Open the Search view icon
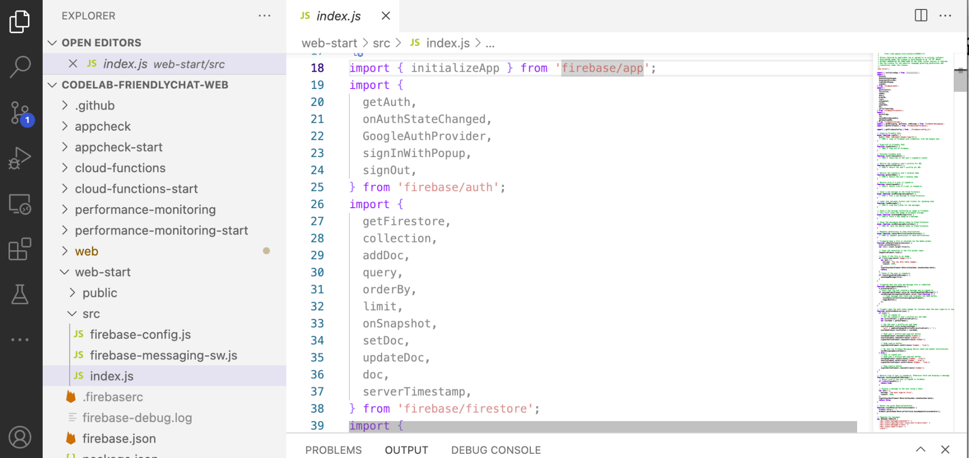969x458 pixels. coord(20,67)
